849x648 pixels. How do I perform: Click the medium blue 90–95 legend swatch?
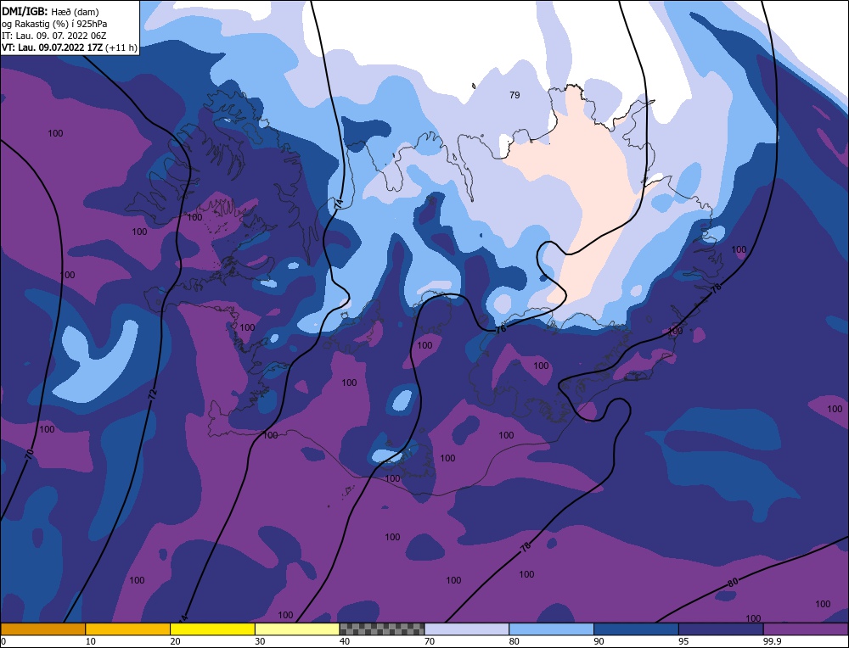[636, 629]
